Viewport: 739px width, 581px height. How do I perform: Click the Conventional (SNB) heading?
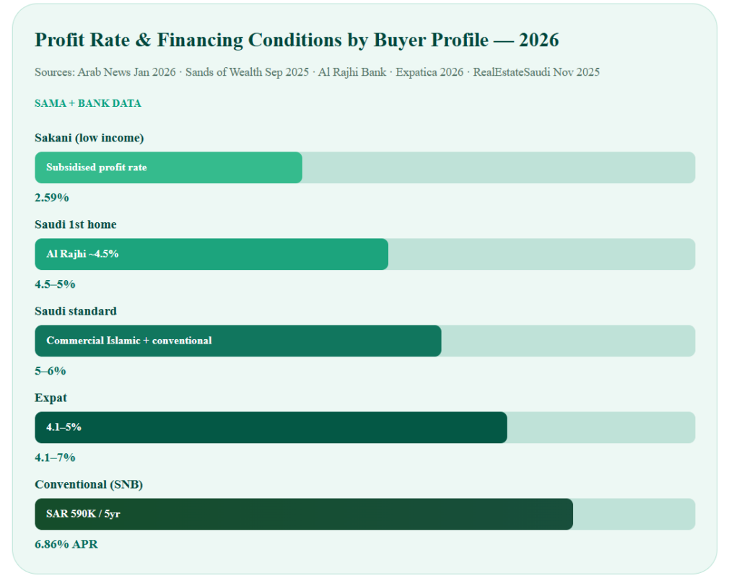(89, 484)
